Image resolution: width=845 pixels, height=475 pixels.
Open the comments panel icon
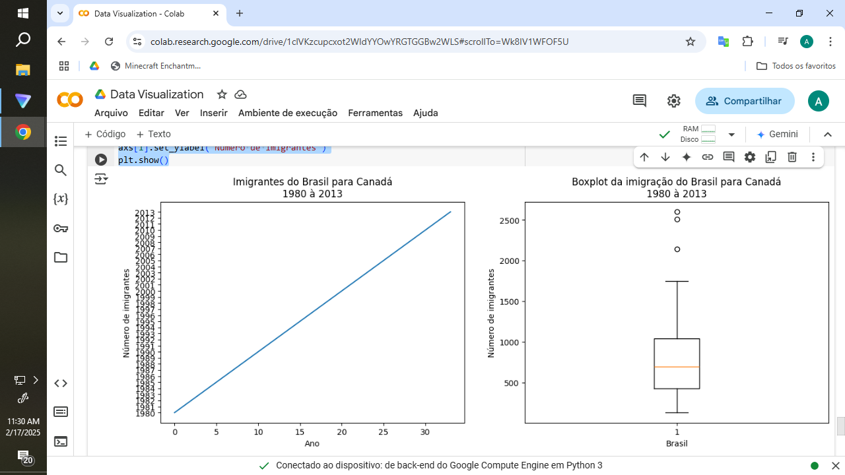point(639,101)
